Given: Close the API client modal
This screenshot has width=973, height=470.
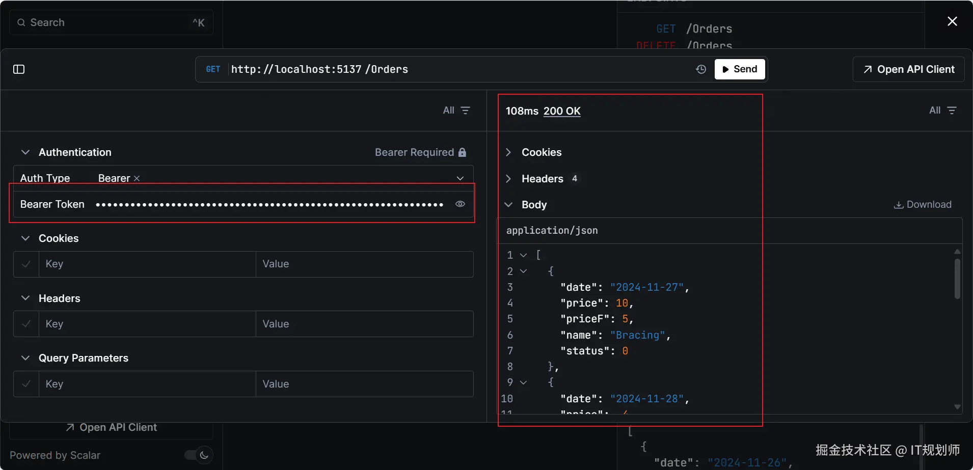Looking at the screenshot, I should [952, 21].
